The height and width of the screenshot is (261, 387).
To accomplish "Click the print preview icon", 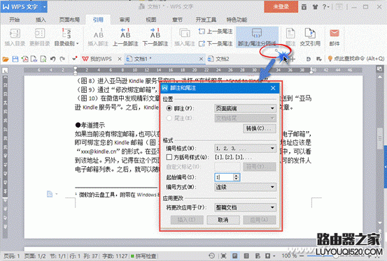I will [43, 59].
